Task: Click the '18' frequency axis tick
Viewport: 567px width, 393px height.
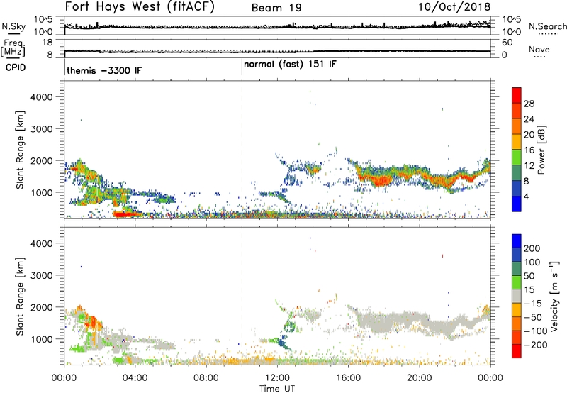Action: coord(47,43)
